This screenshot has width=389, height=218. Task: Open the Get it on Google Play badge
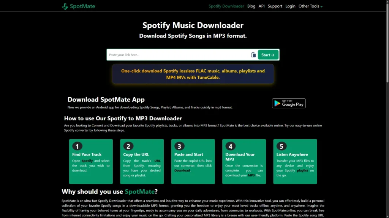[x=289, y=103]
